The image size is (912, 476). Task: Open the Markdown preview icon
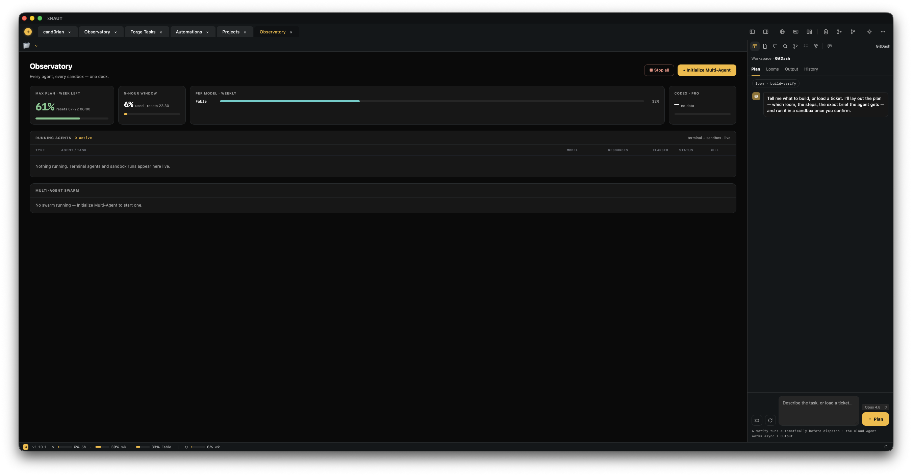point(795,32)
